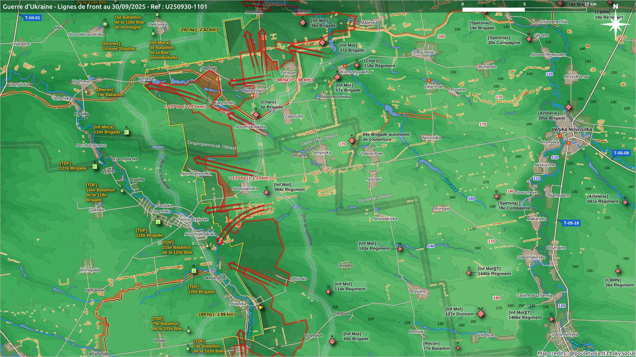The height and width of the screenshot is (357, 636).
Task: Select the 60e Brigade red diamond icon
Action: point(332,342)
